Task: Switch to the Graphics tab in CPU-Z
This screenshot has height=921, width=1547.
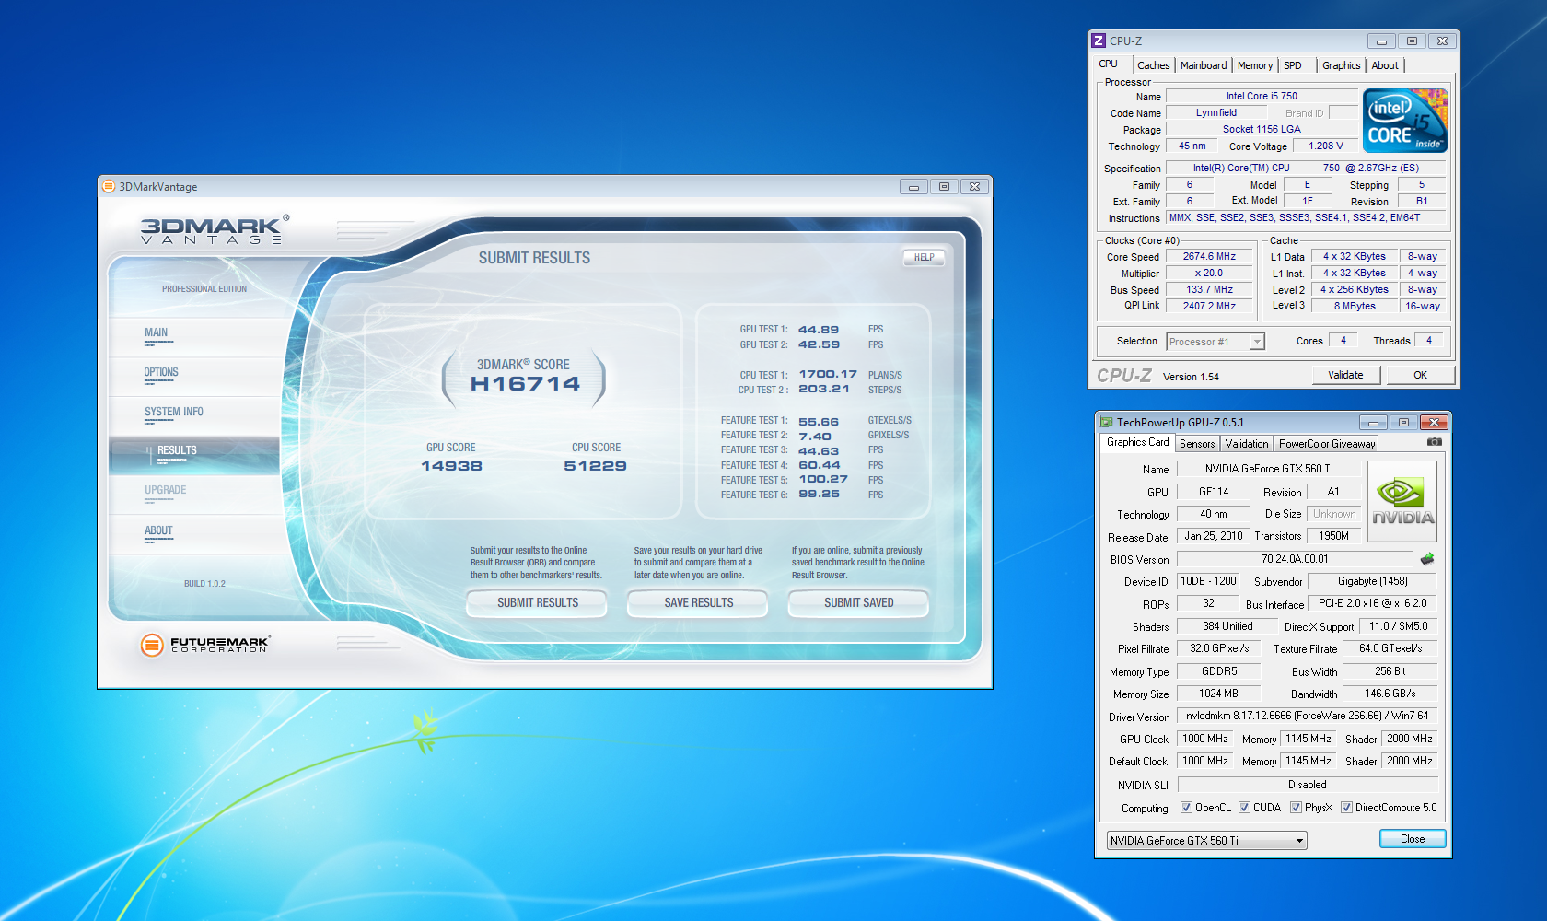Action: (x=1341, y=65)
